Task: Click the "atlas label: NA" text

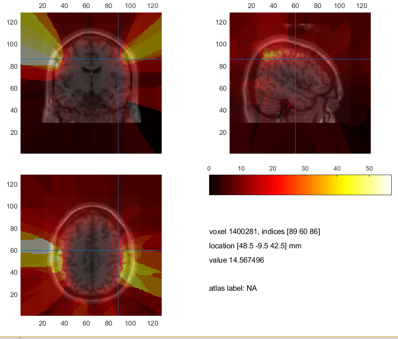Action: [233, 289]
